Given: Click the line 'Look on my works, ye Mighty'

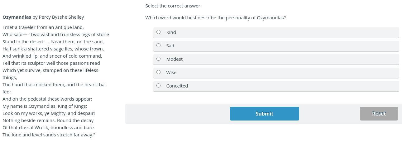Looking at the screenshot, I should point(49,113).
